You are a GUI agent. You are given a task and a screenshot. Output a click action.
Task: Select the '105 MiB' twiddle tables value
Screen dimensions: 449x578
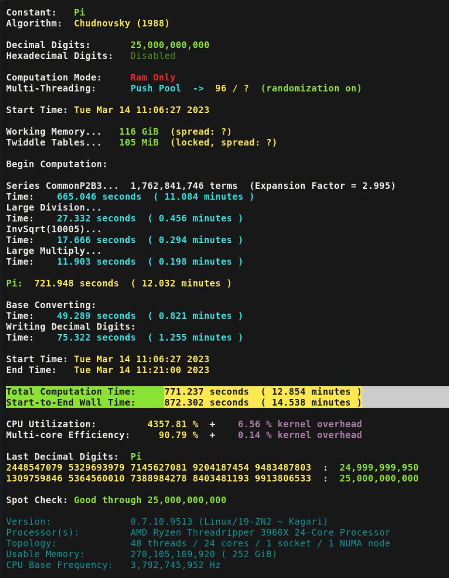tap(139, 142)
